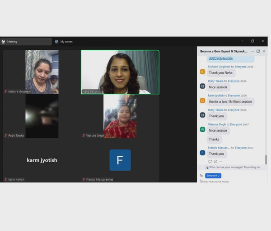Click Ruby Taluka's avatar beside Thank you
271x231 pixels.
202,115
